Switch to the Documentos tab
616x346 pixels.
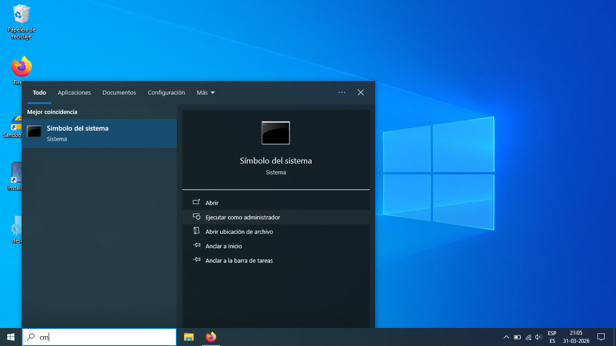[x=119, y=92]
